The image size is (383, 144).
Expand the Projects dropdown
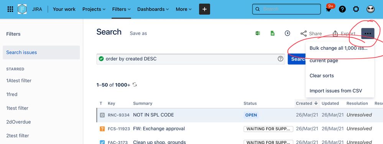click(x=94, y=9)
